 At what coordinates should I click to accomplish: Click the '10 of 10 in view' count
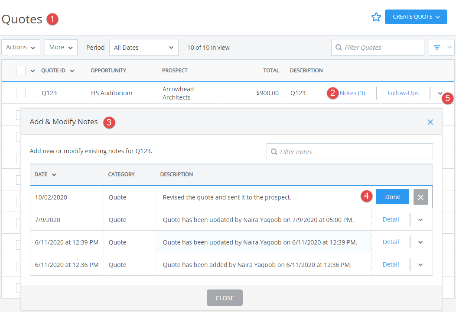pyautogui.click(x=208, y=48)
